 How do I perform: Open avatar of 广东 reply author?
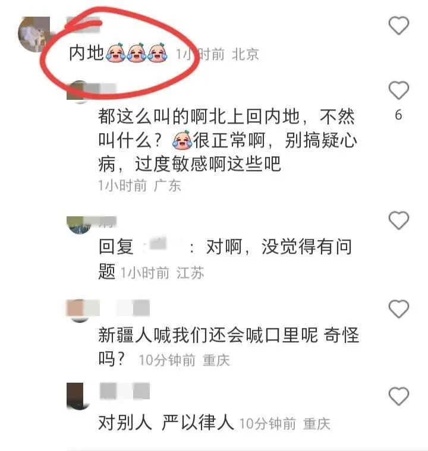pos(79,92)
